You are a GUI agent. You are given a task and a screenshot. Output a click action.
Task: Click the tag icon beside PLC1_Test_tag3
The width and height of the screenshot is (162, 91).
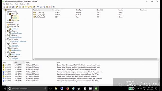[x=34, y=17]
